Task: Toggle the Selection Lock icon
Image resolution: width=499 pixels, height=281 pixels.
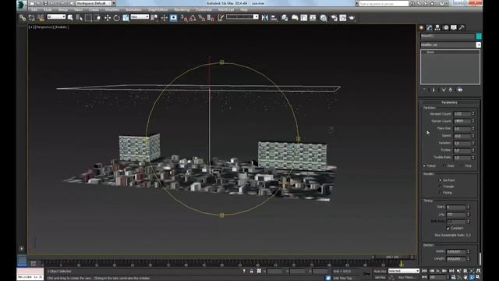Action: 251,271
